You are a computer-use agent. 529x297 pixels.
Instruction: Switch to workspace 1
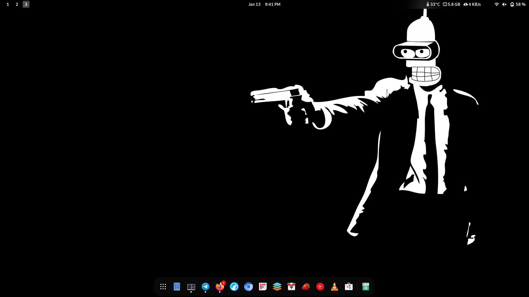tap(8, 4)
